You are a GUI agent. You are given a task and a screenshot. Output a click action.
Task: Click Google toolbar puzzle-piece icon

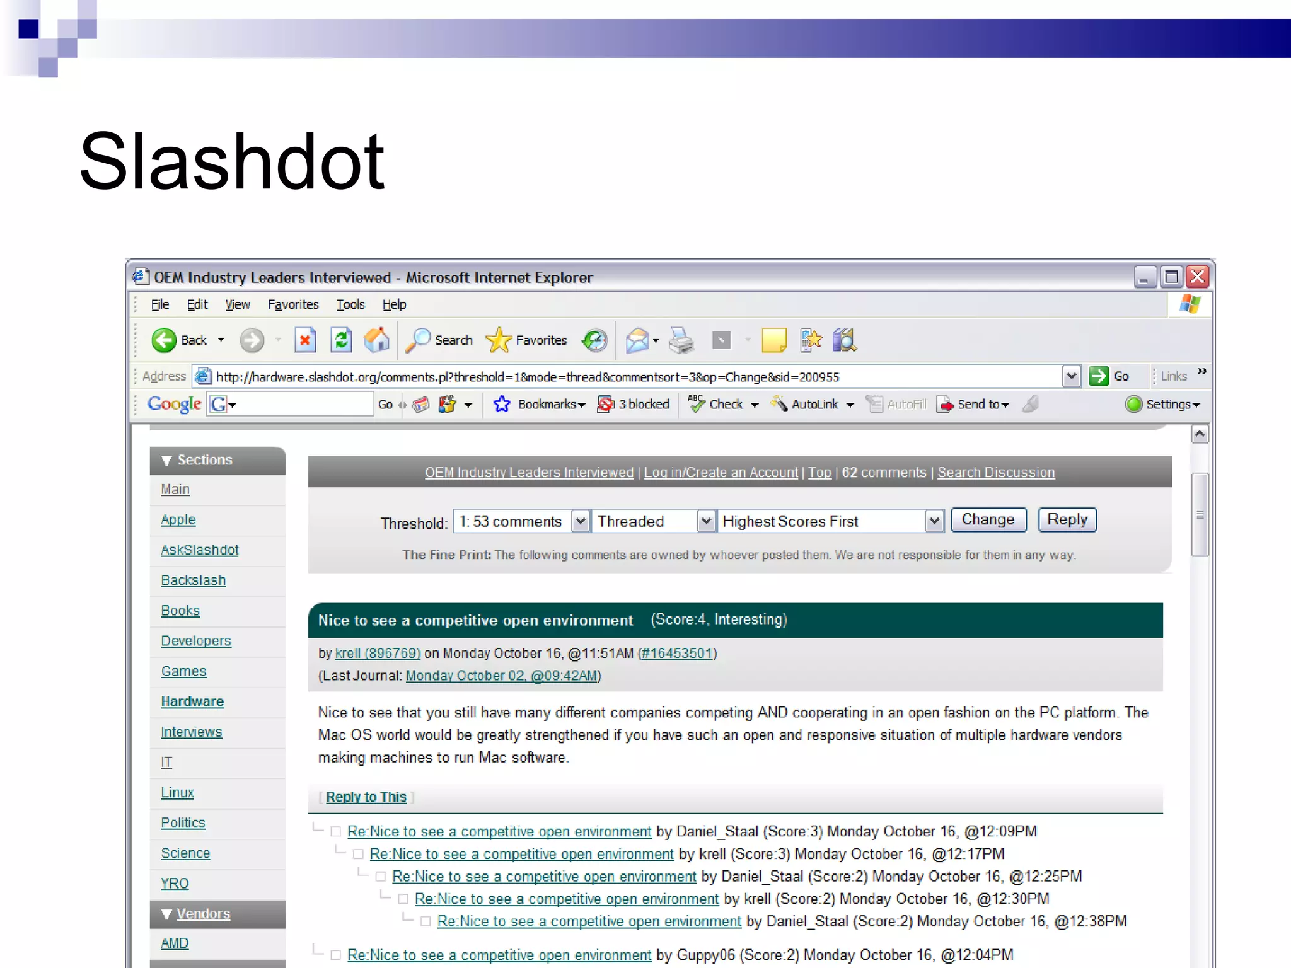(448, 404)
